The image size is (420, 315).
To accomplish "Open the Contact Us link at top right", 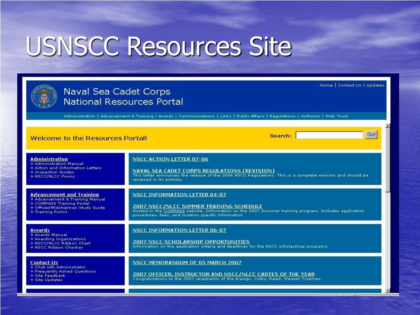I will 349,85.
